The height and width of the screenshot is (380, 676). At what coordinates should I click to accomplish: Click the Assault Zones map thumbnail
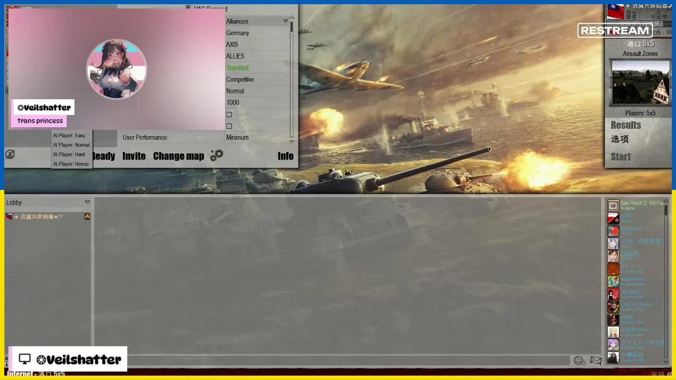point(641,82)
